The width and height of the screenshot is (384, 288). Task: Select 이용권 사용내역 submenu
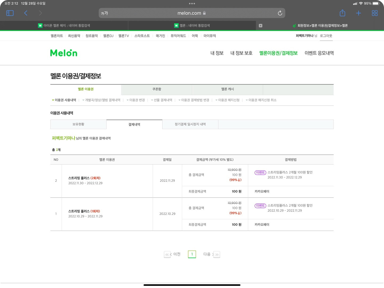(65, 100)
